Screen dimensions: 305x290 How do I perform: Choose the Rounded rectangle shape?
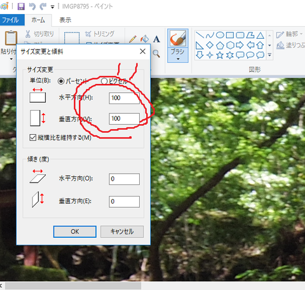240,35
